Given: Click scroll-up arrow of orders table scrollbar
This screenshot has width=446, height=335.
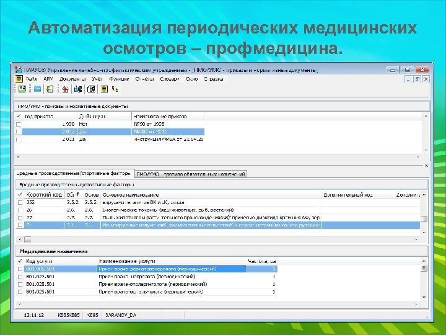Looking at the screenshot, I should [x=426, y=116].
